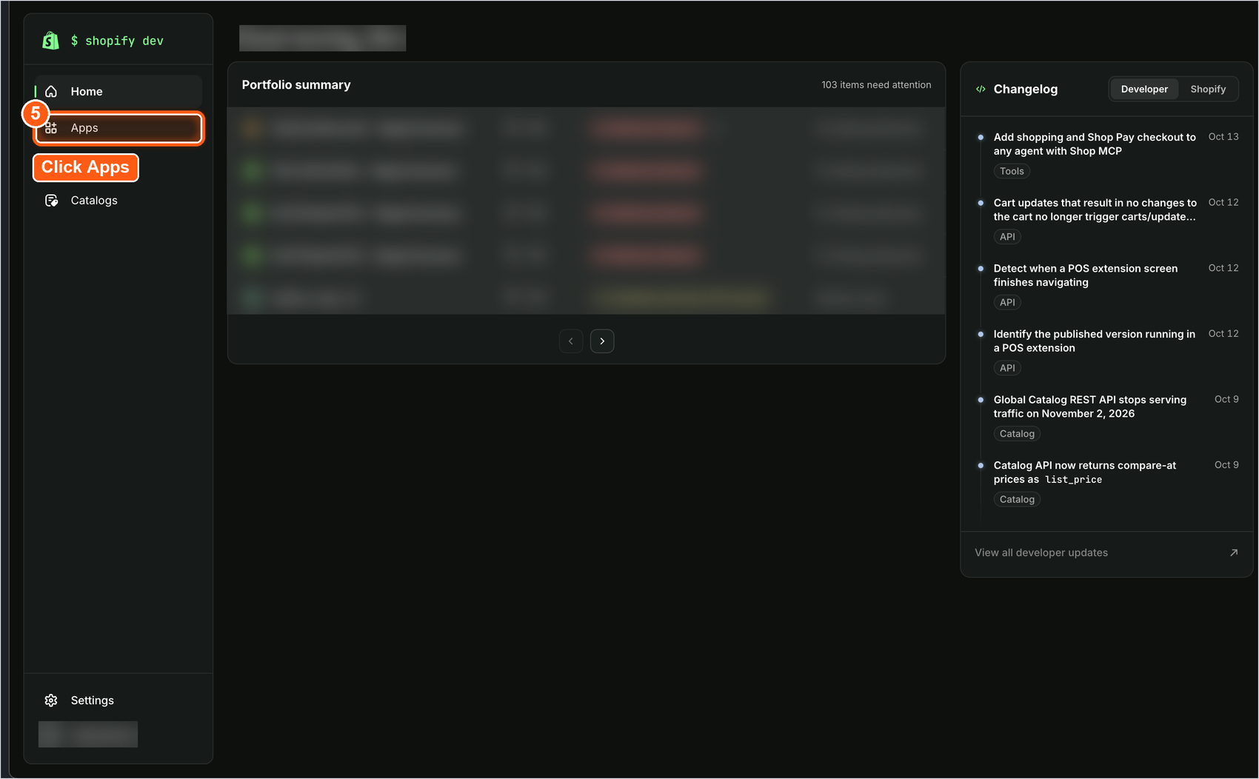Click Catalog tag under compare-at prices entry
This screenshot has height=779, width=1259.
(1017, 499)
